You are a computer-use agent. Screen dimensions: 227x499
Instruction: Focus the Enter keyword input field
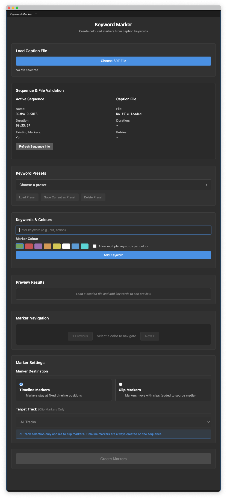(x=113, y=230)
